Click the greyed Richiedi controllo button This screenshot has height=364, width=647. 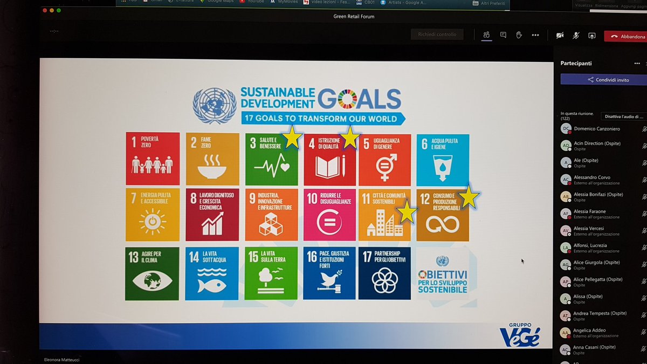pyautogui.click(x=437, y=35)
